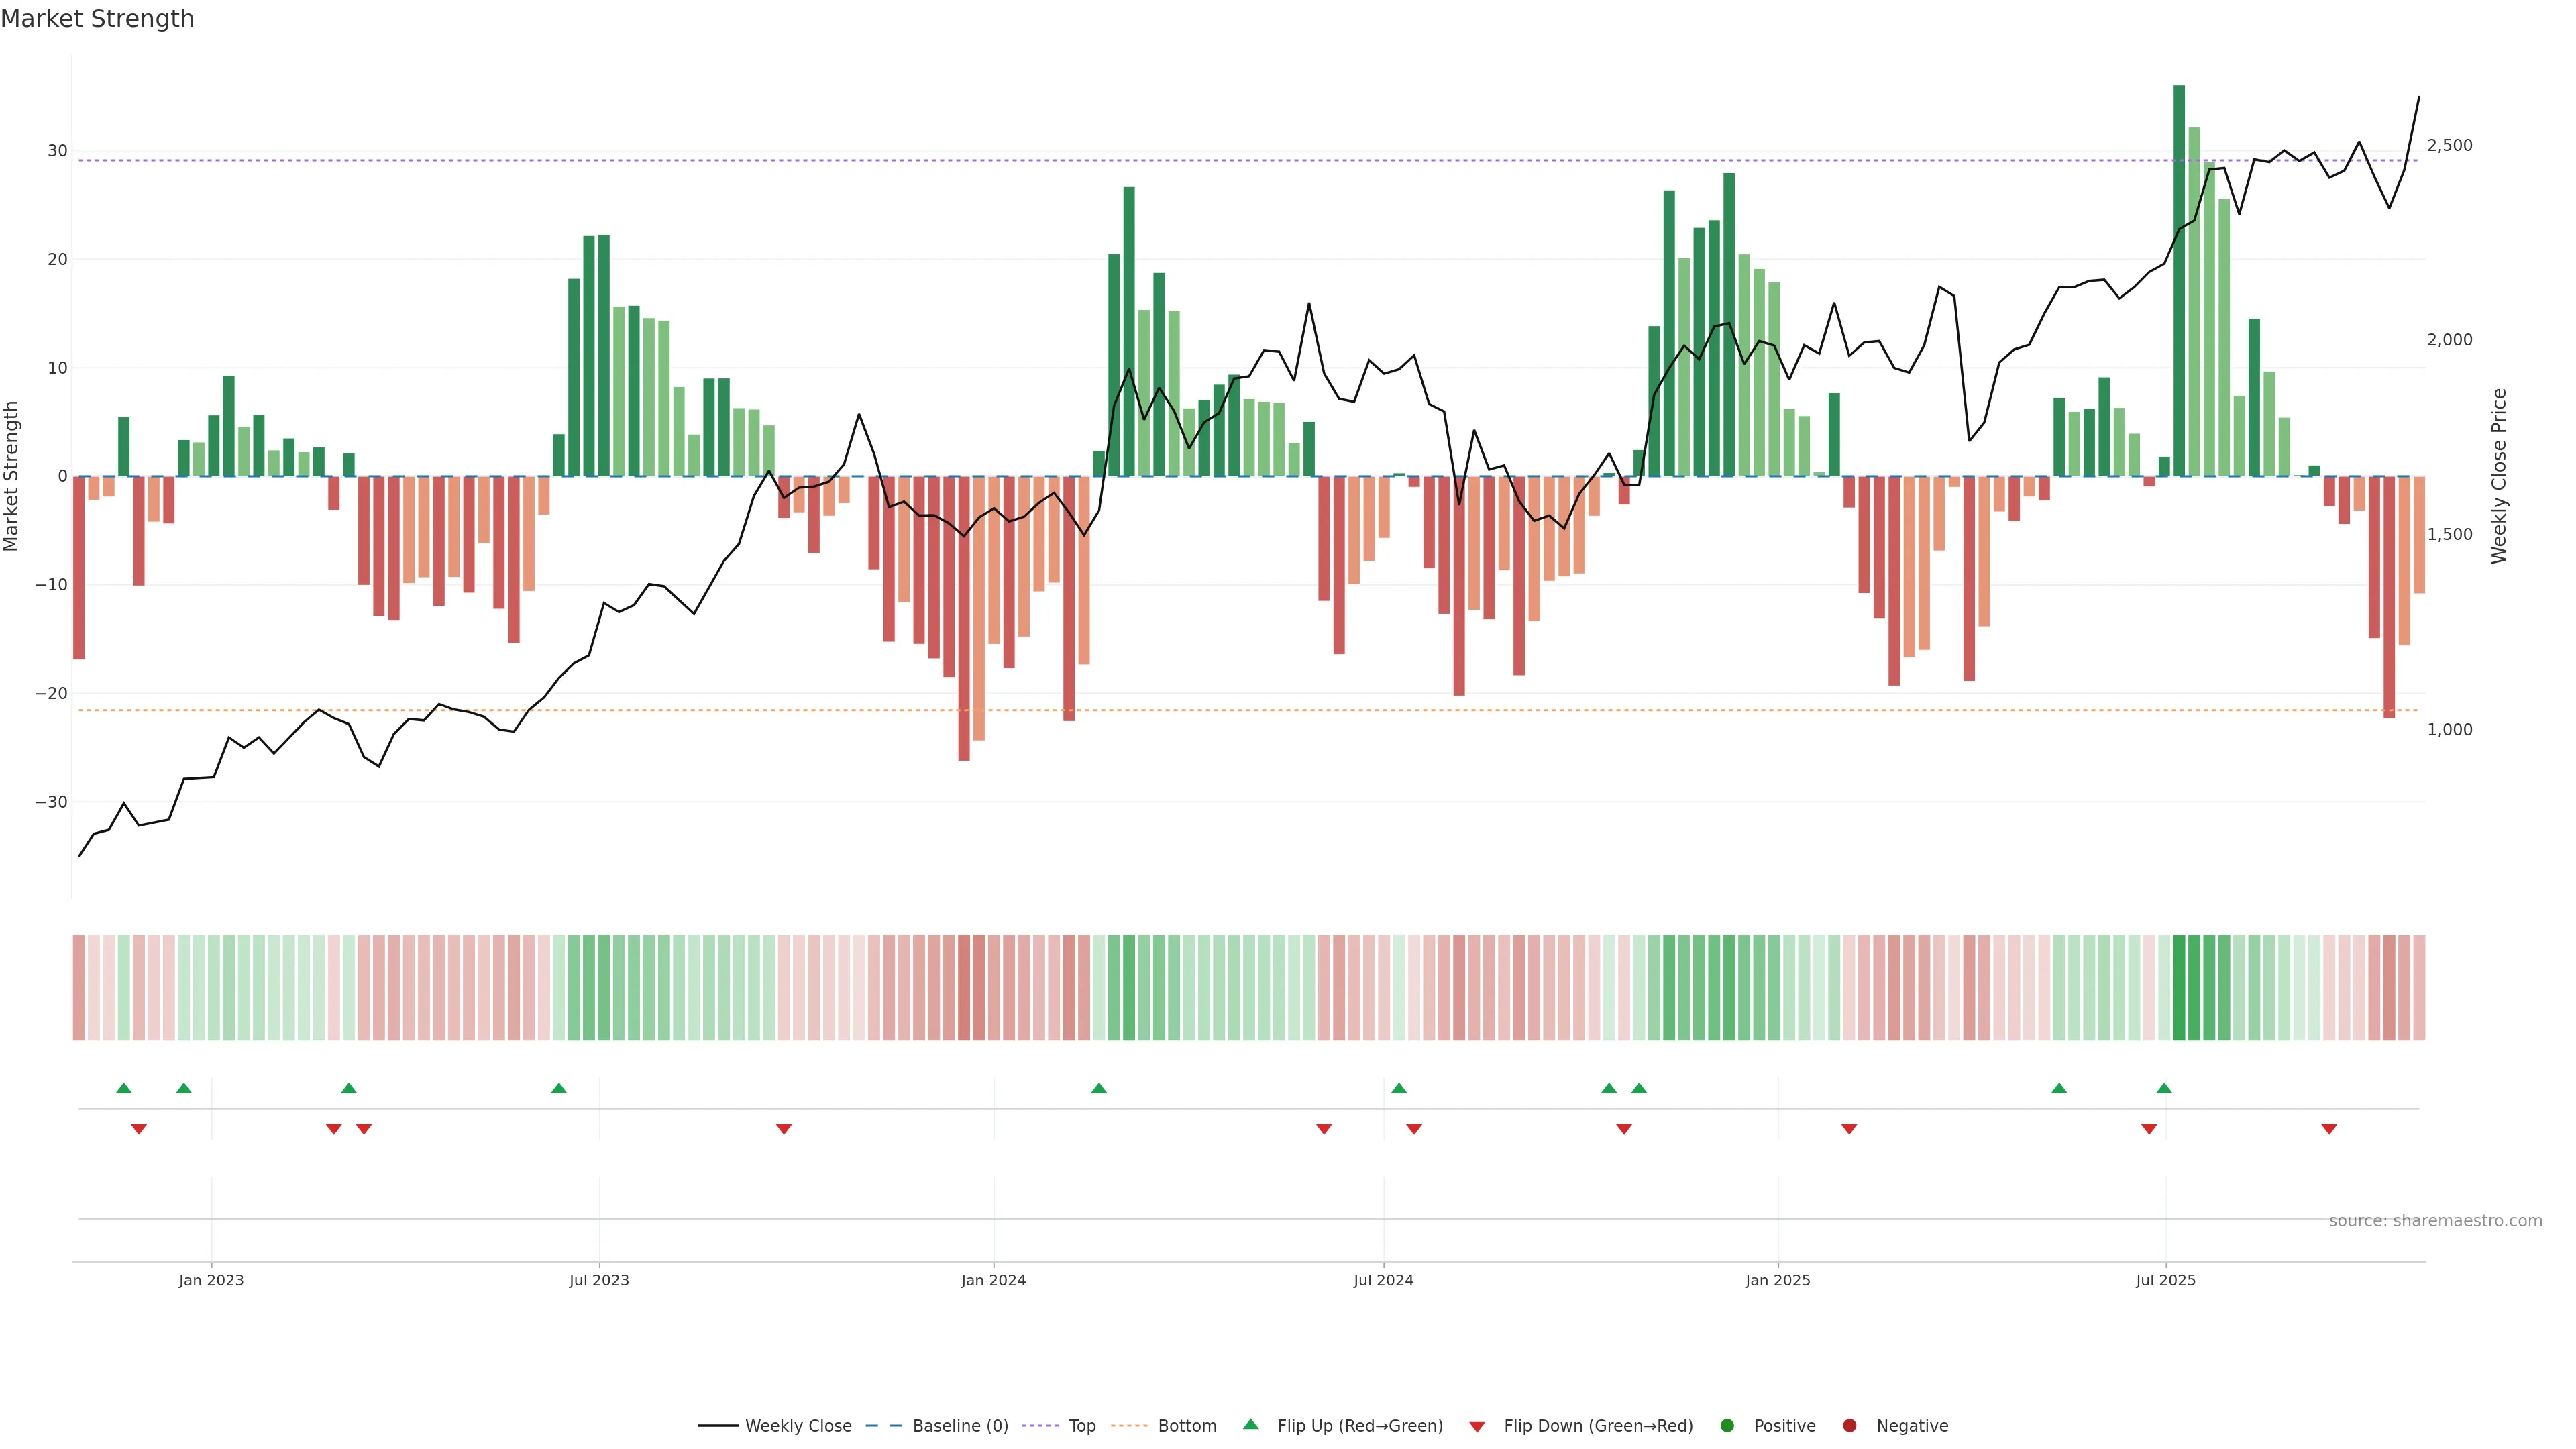Viewport: 2576px width, 1449px height.
Task: Click the Jan 2024 x-axis label
Action: tap(993, 1280)
